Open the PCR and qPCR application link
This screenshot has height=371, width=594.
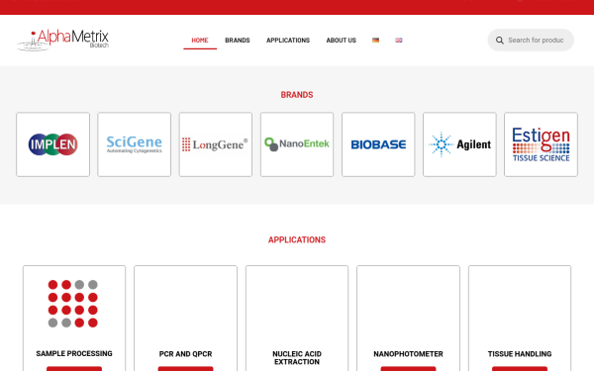[186, 354]
